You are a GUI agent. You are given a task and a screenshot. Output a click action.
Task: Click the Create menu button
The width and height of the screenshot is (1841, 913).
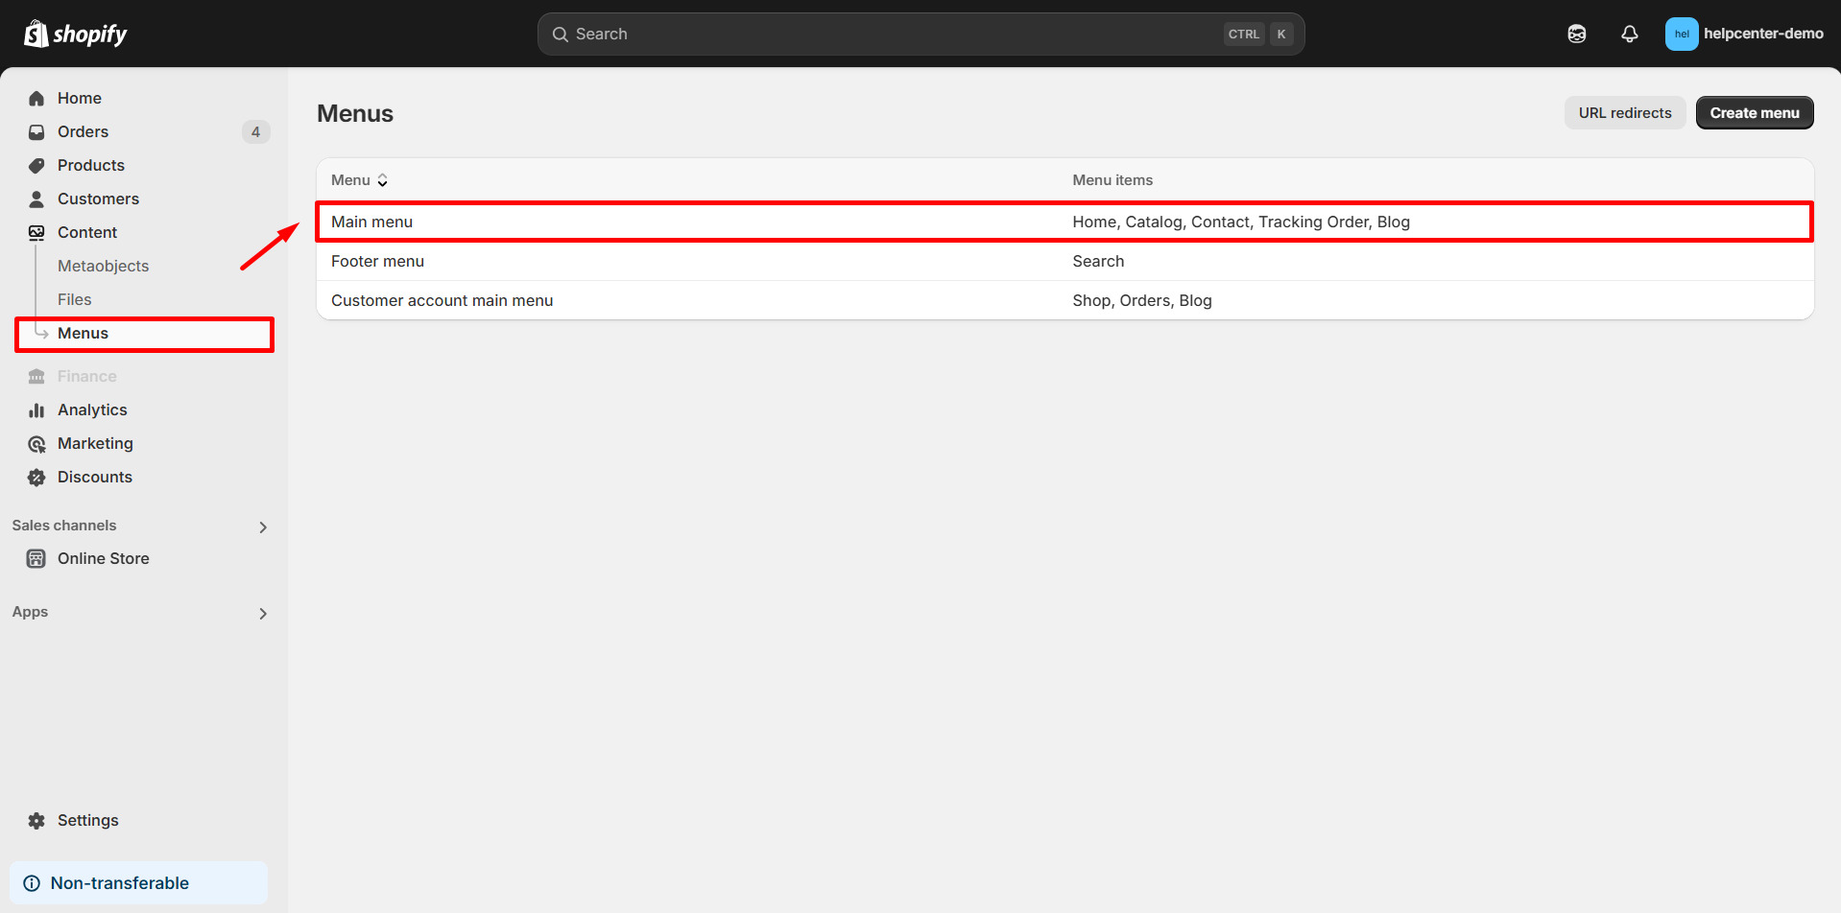[x=1754, y=112]
